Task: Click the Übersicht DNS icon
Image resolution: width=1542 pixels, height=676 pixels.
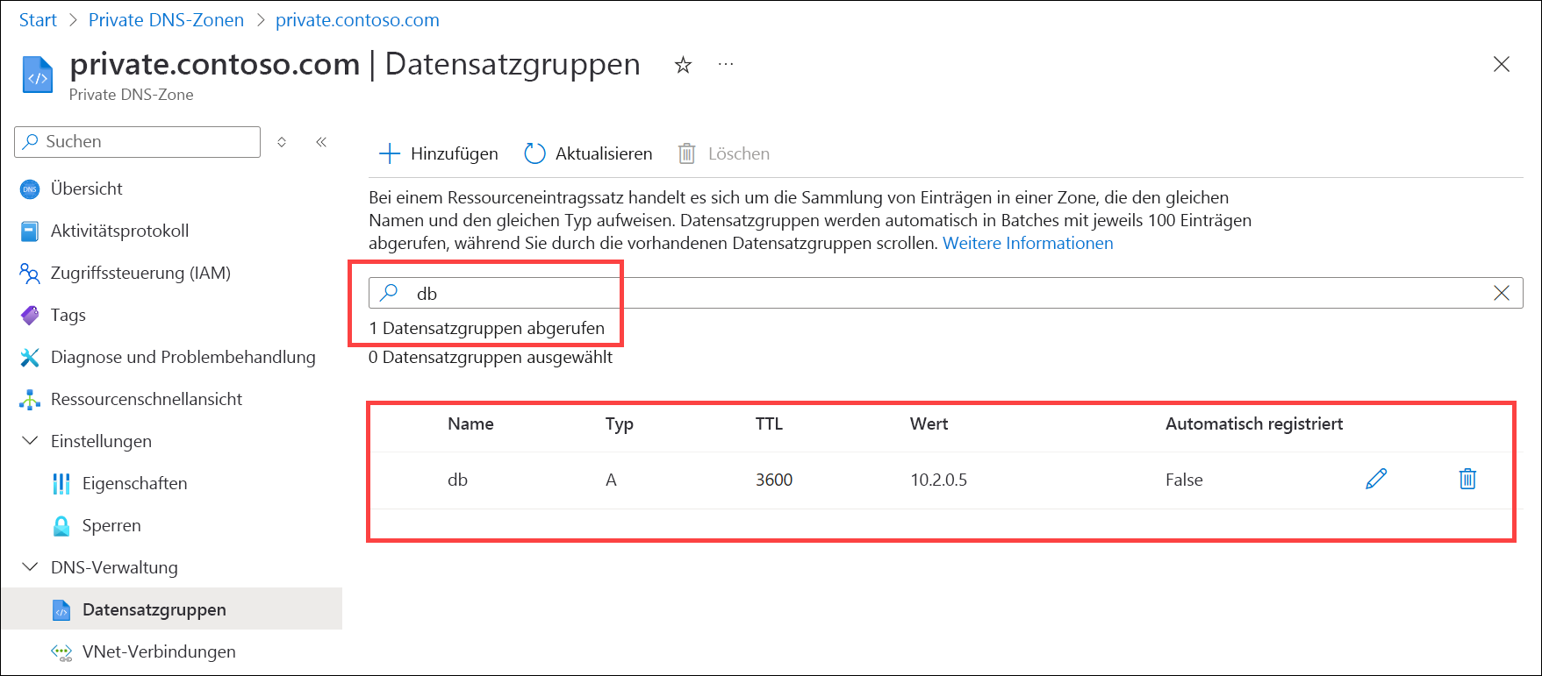Action: (x=30, y=189)
